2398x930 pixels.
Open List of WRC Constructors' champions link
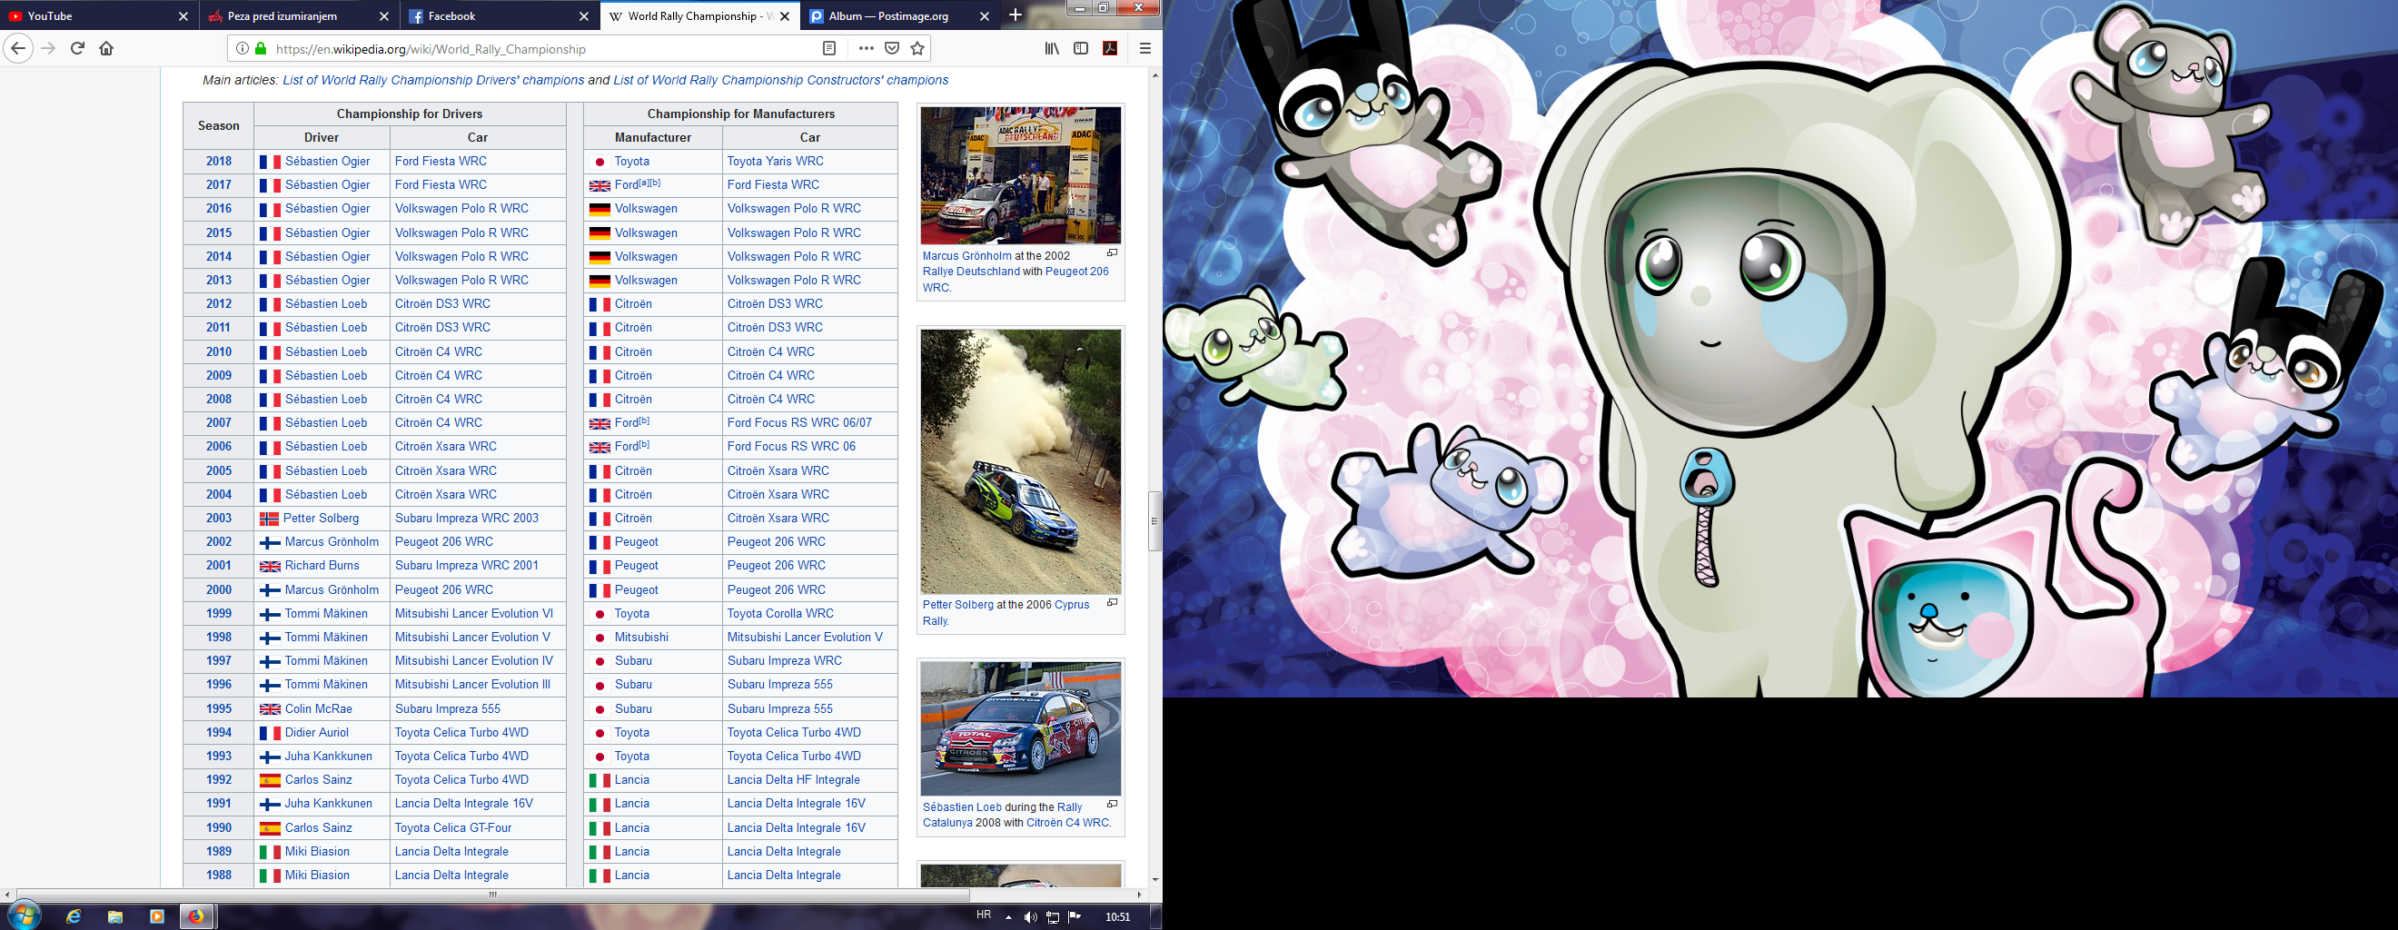(x=780, y=80)
